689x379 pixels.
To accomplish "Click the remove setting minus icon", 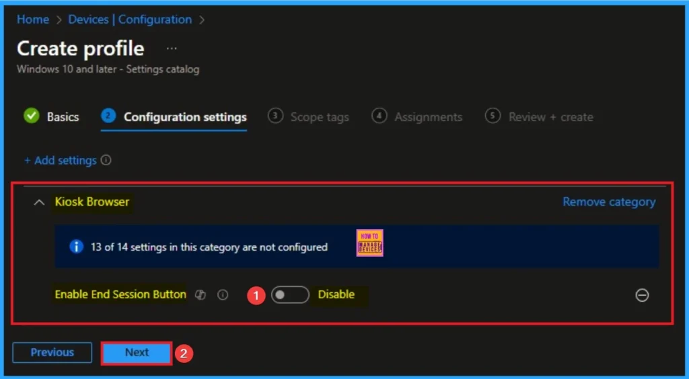I will click(642, 295).
